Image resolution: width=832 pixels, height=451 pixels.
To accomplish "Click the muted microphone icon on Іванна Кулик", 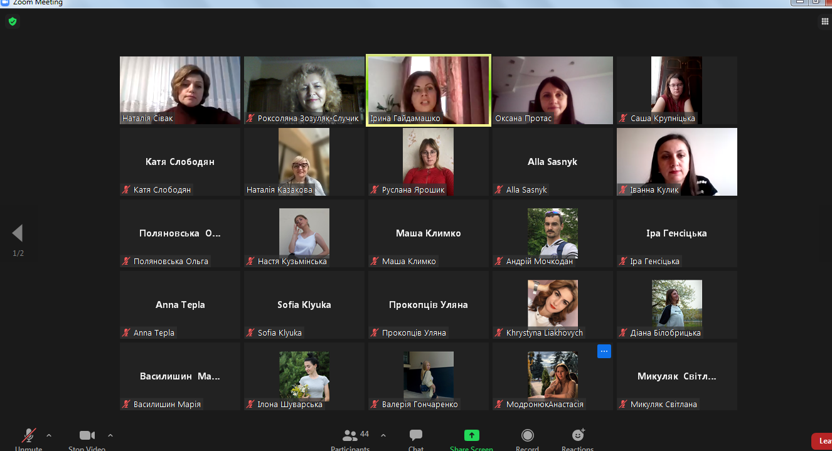I will point(624,190).
